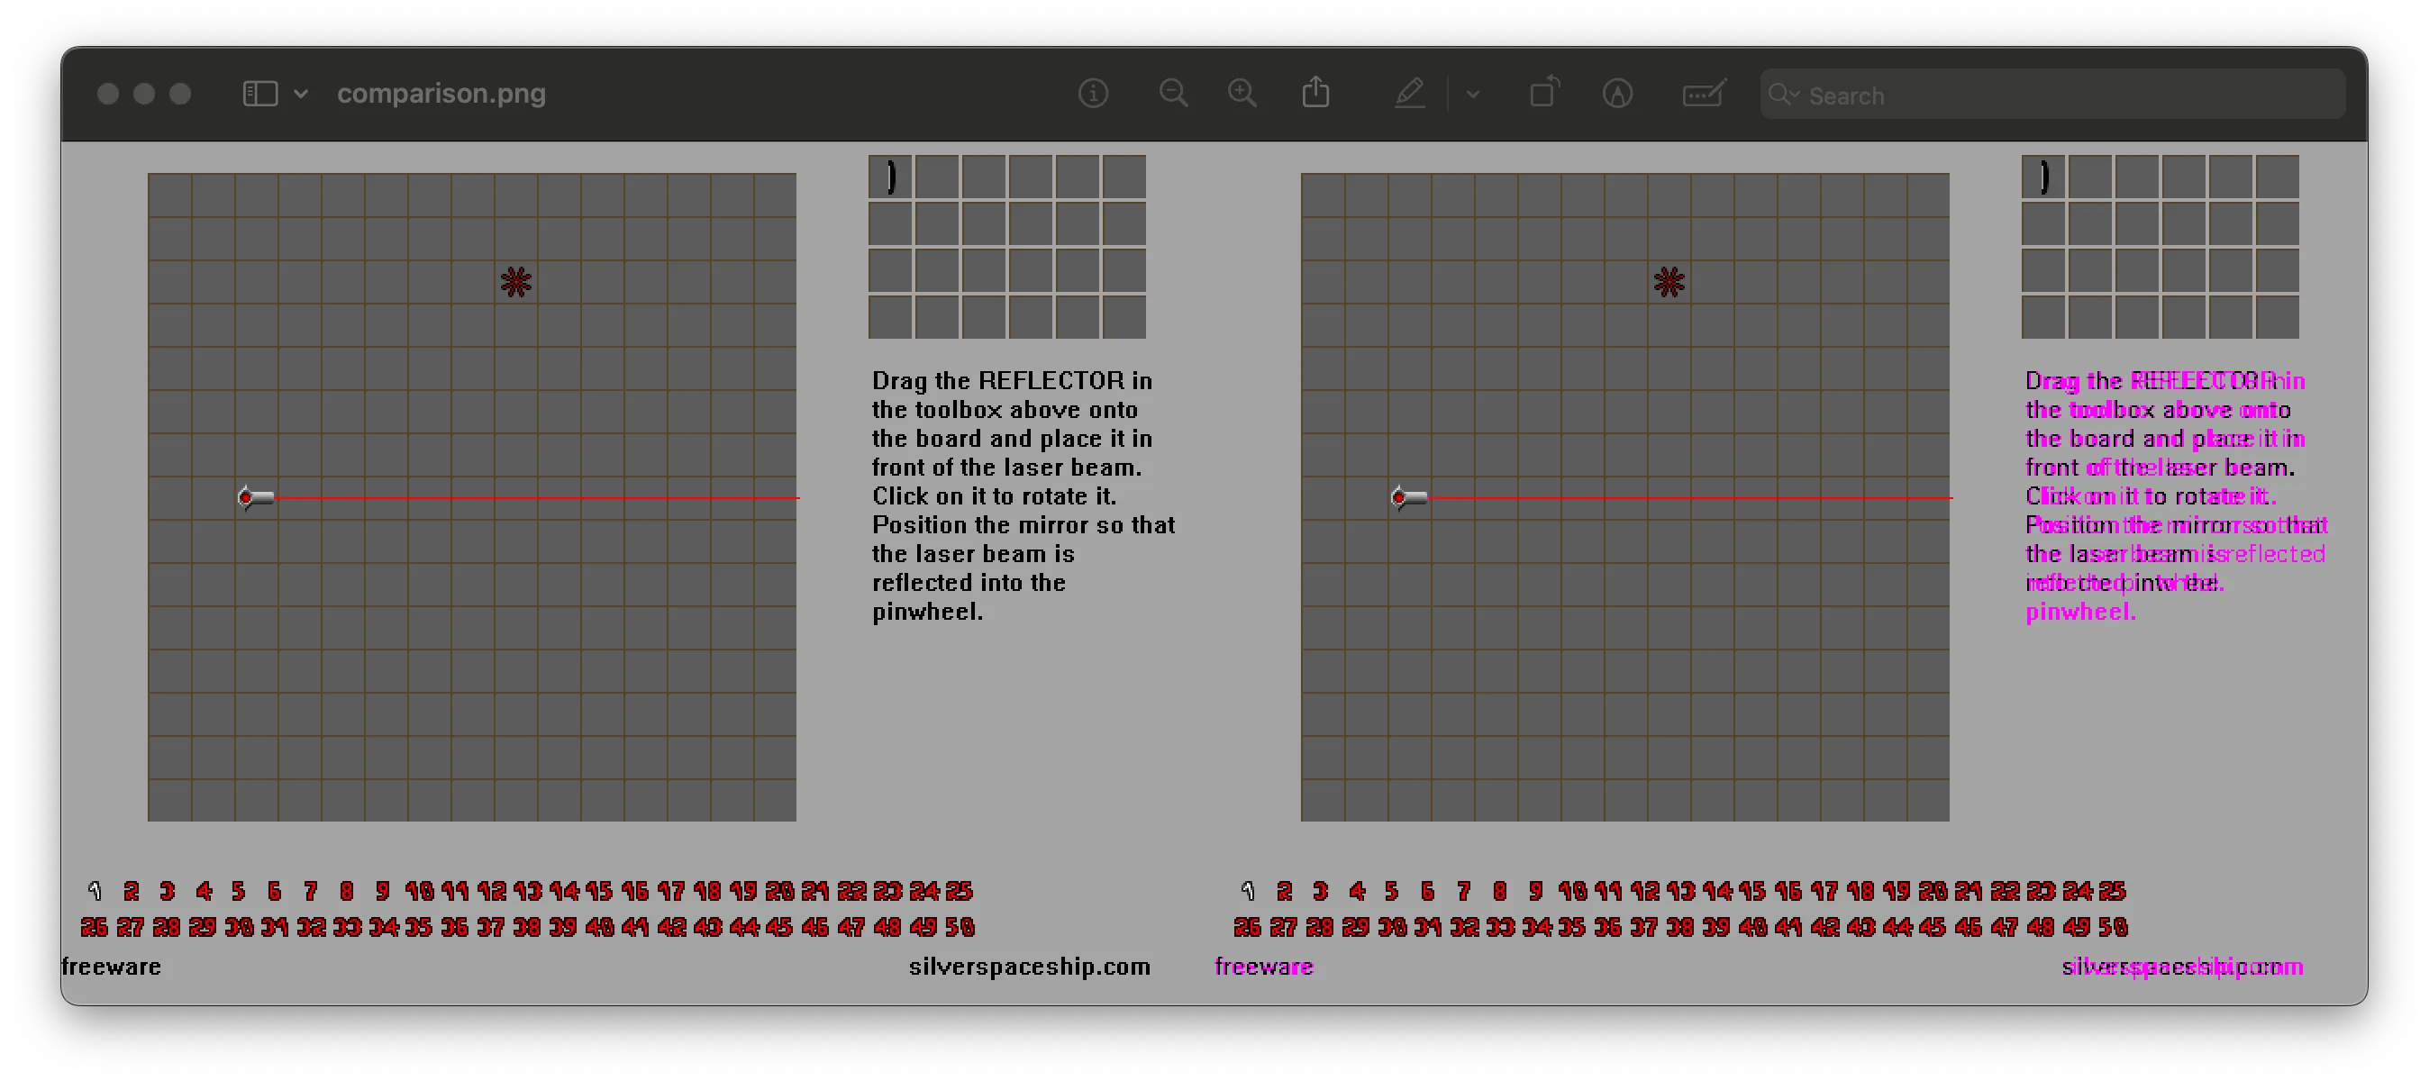The height and width of the screenshot is (1081, 2429).
Task: Zoom in using the magnifier plus icon
Action: pyautogui.click(x=1242, y=94)
